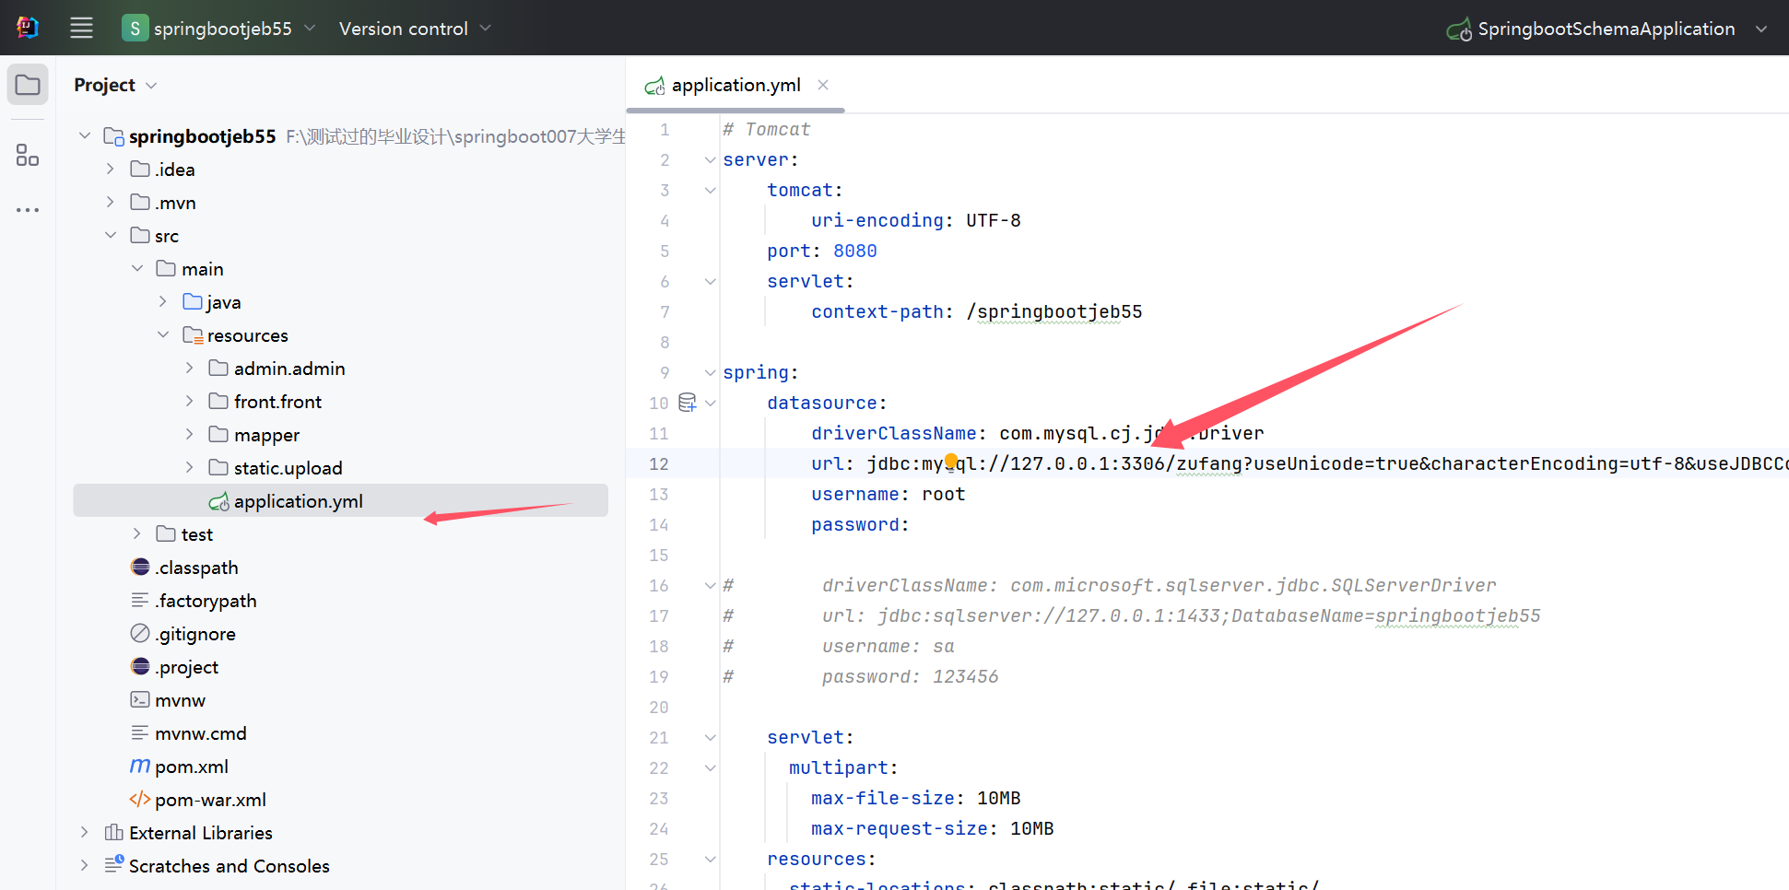Expand the admin.admin folder
Viewport: 1789px width, 890px height.
190,368
